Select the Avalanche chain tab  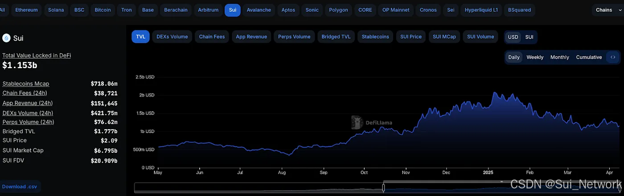click(x=259, y=10)
